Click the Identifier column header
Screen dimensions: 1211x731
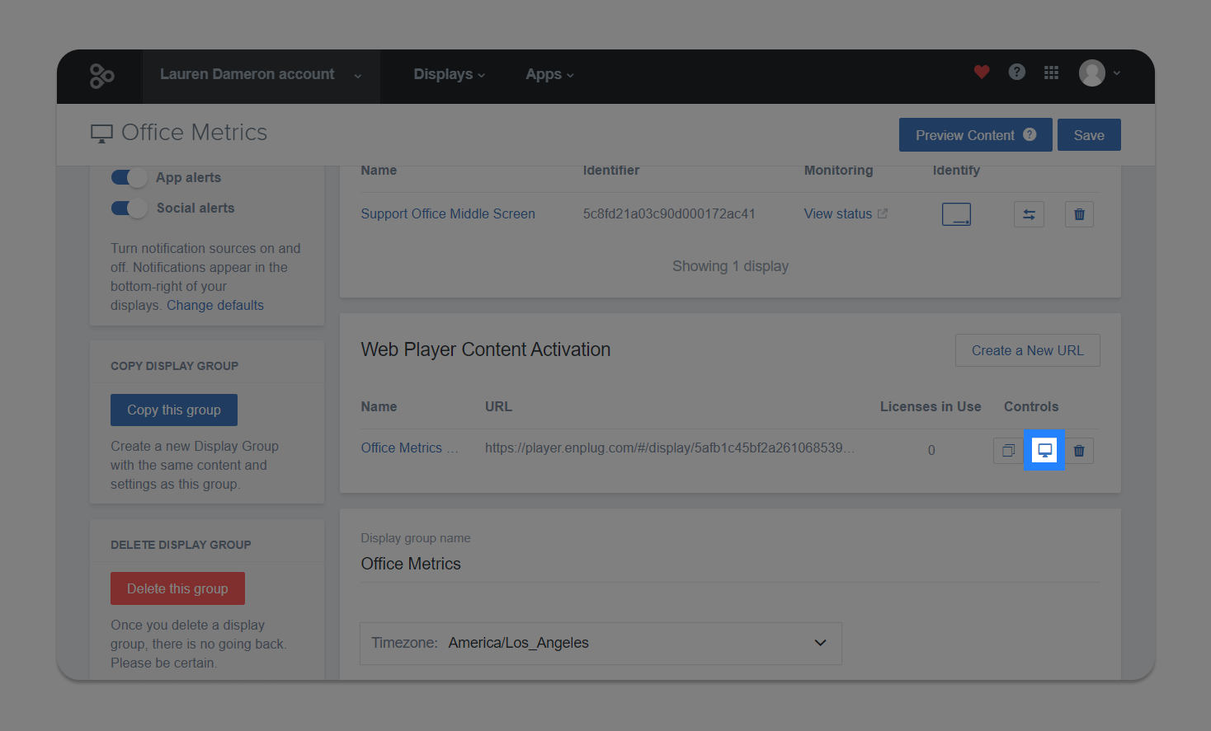611,170
